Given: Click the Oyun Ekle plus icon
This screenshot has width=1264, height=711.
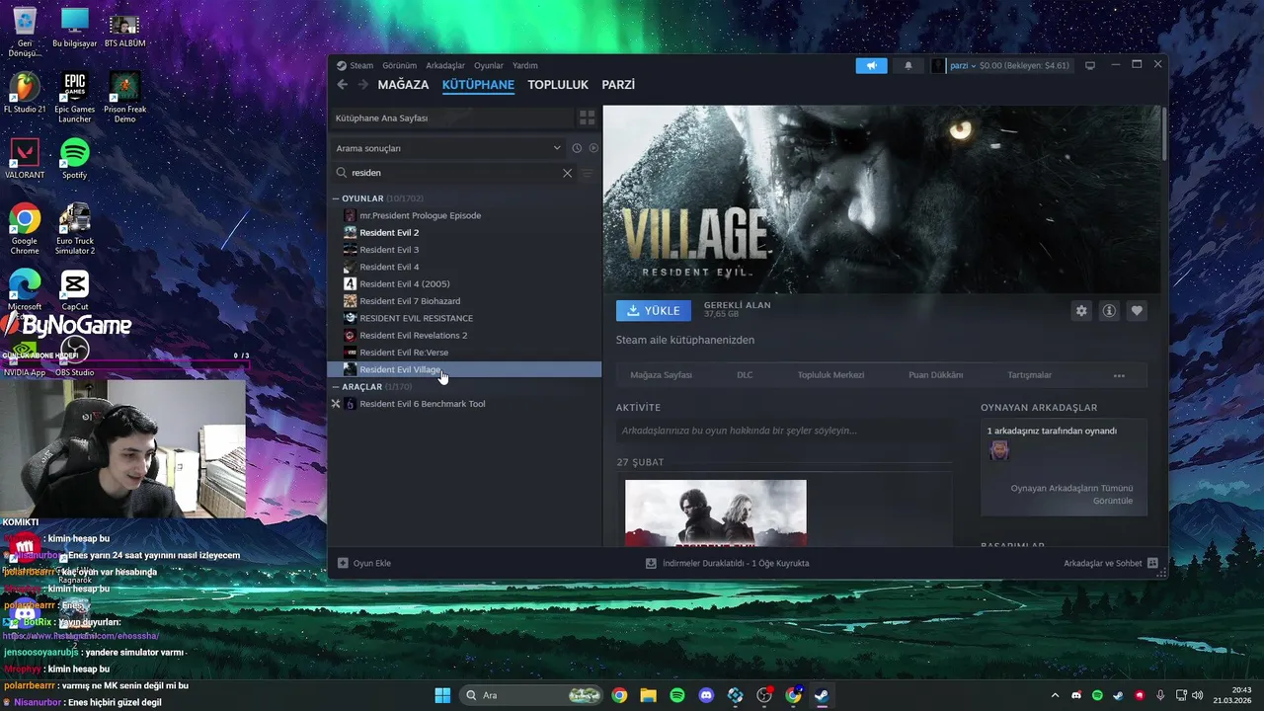Looking at the screenshot, I should [343, 563].
